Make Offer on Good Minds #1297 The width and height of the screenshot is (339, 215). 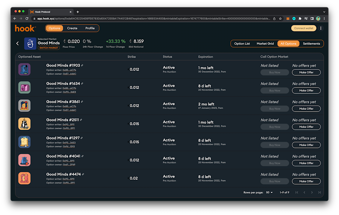(x=306, y=145)
